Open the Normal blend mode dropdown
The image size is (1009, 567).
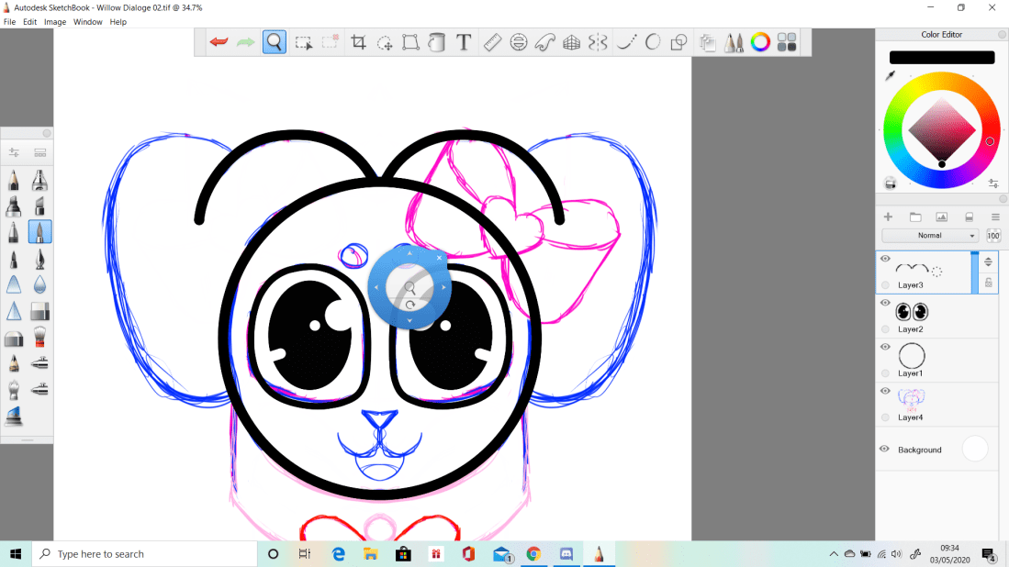pyautogui.click(x=930, y=236)
